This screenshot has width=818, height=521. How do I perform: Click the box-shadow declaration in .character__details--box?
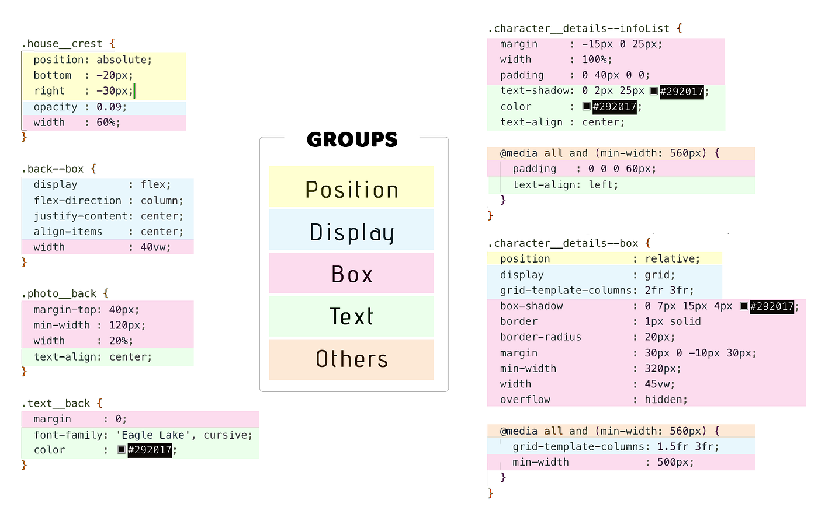click(x=532, y=306)
